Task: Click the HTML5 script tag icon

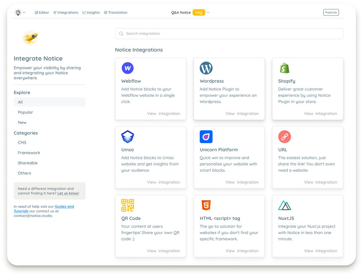Action: 206,205
